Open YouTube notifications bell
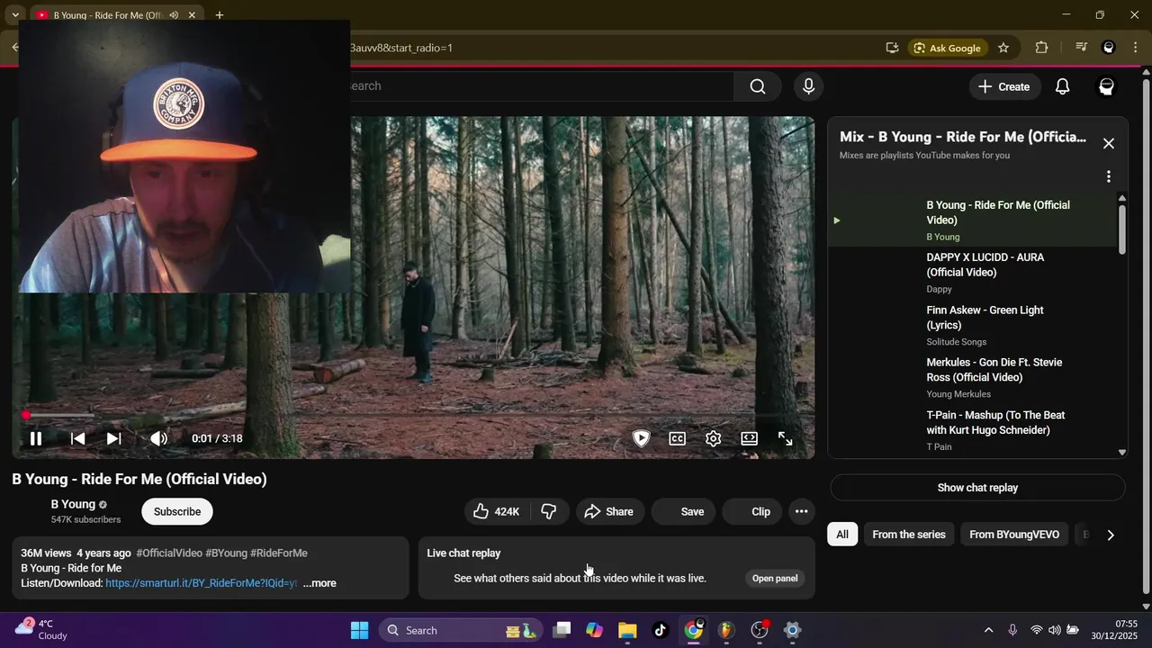 pyautogui.click(x=1063, y=86)
